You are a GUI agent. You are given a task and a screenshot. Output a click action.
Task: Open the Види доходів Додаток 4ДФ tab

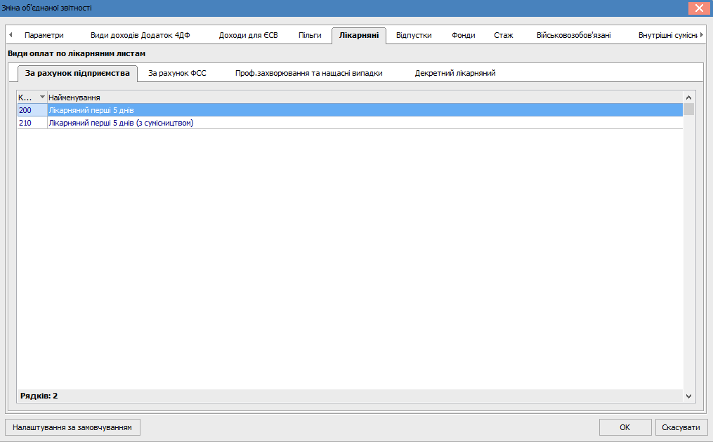pos(140,35)
